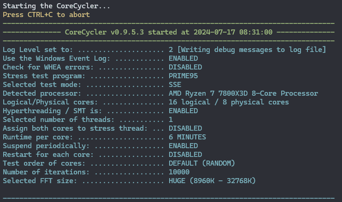Select '16 logical / 8 physical cores' value

point(229,102)
